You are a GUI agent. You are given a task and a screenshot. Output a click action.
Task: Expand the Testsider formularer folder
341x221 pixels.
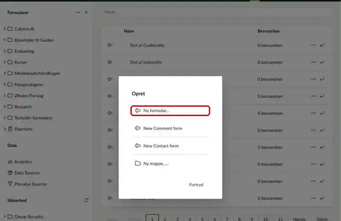pos(5,118)
